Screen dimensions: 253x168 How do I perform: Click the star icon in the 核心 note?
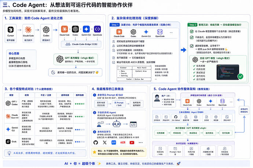point(95,152)
